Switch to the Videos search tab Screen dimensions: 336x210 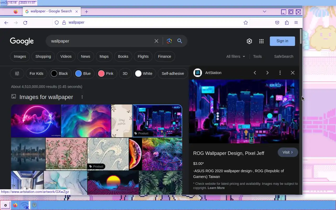click(x=66, y=56)
